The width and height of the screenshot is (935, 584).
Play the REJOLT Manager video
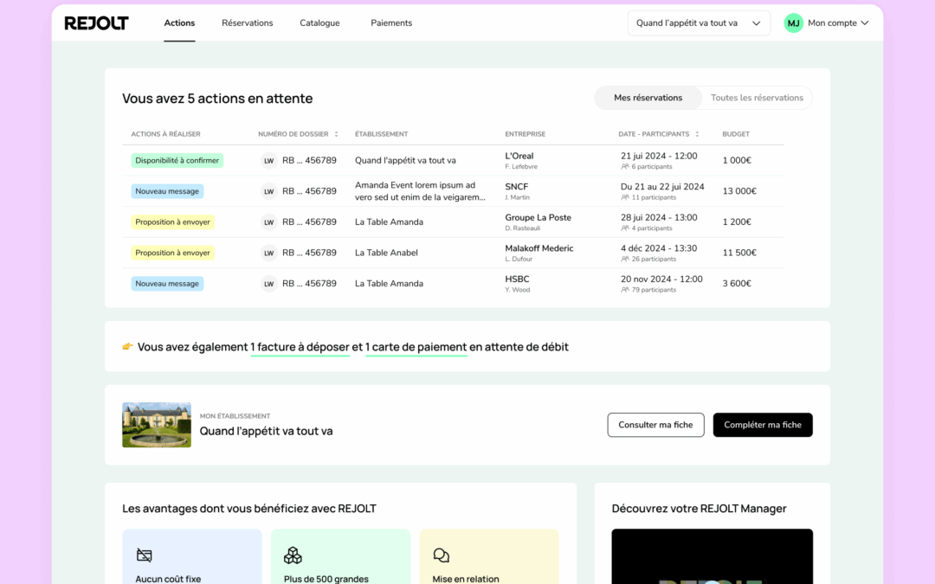712,556
